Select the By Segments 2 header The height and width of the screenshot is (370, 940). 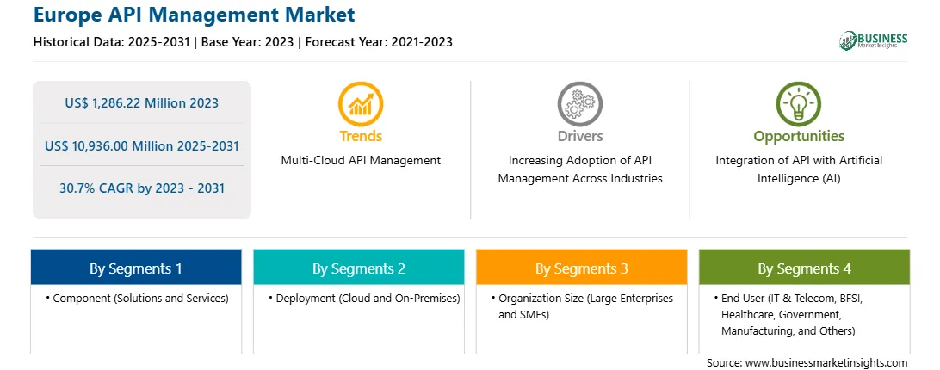point(358,268)
